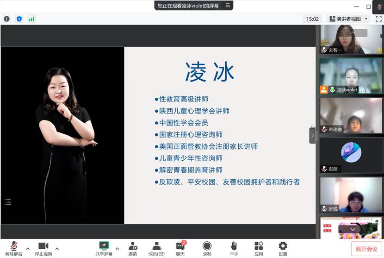Viewport: 384px width, 258px height.
Task: Start recording the meeting
Action: 207,246
